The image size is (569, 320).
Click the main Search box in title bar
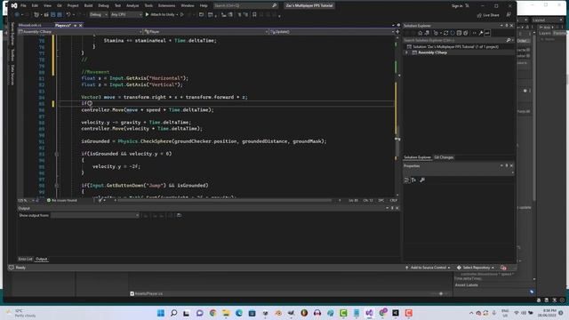point(245,6)
